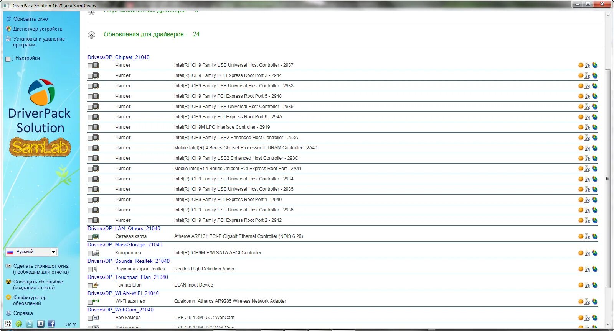The height and width of the screenshot is (331, 614).
Task: Click the Обновления для драйверов - 24 heading
Action: pyautogui.click(x=152, y=34)
